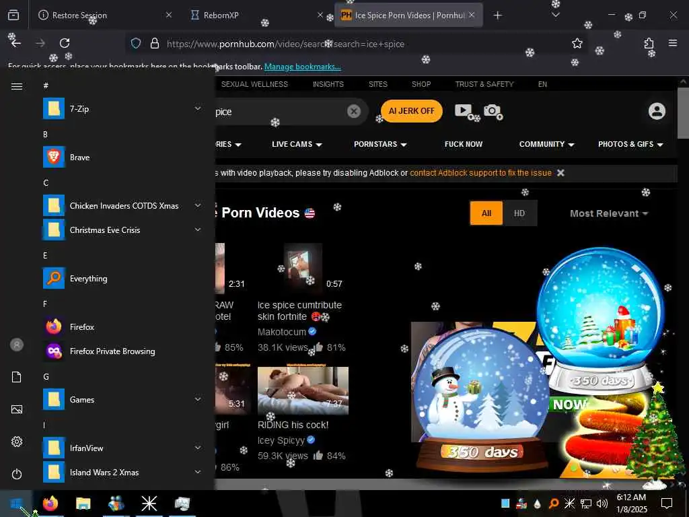Go back using the browser back arrow

16,43
